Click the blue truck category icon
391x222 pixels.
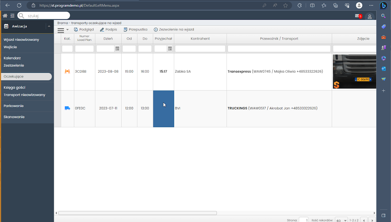coord(67,108)
